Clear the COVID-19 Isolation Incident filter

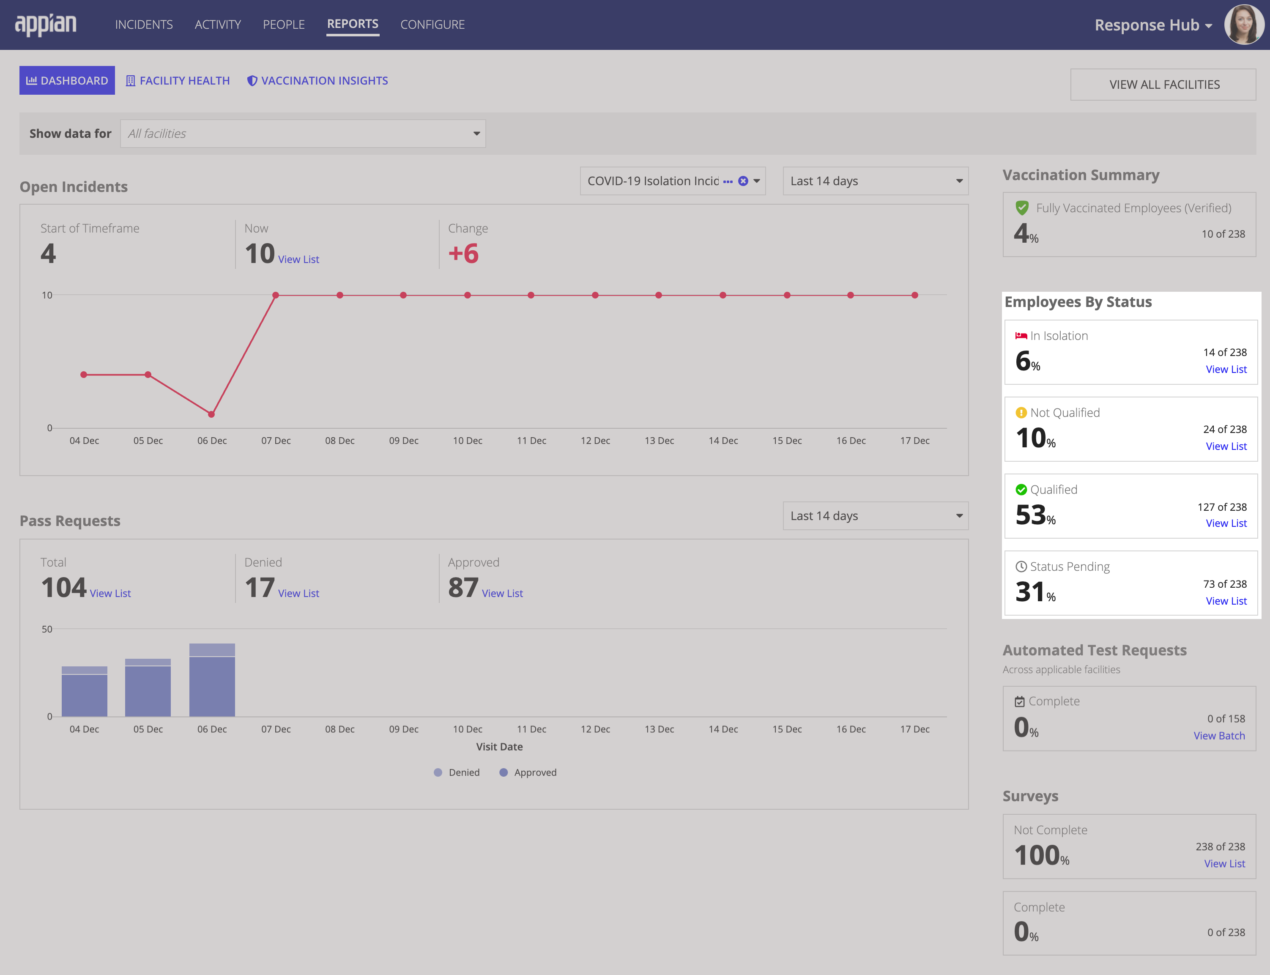[x=743, y=181]
